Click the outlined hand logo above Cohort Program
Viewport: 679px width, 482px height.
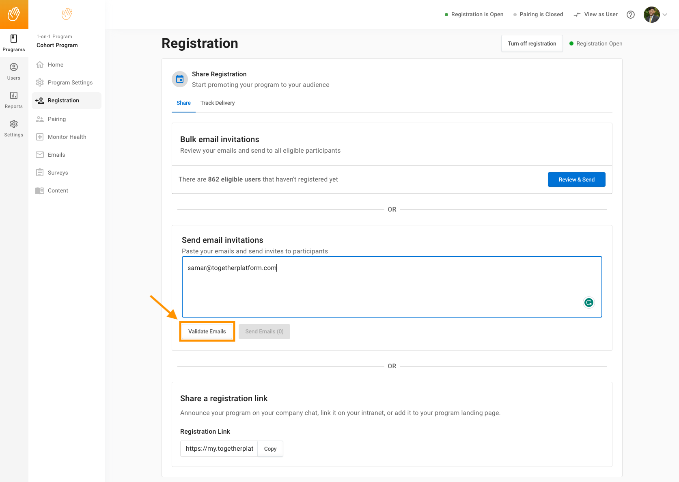(67, 14)
